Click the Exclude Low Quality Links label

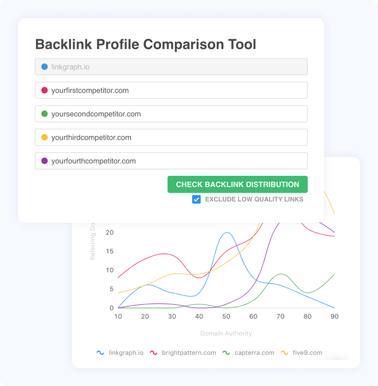254,199
